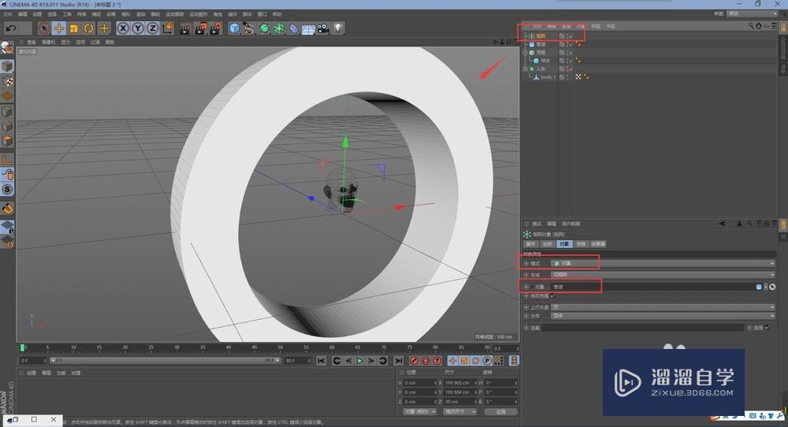Render the active view with clapperboard icon
This screenshot has height=427, width=788.
[185, 28]
